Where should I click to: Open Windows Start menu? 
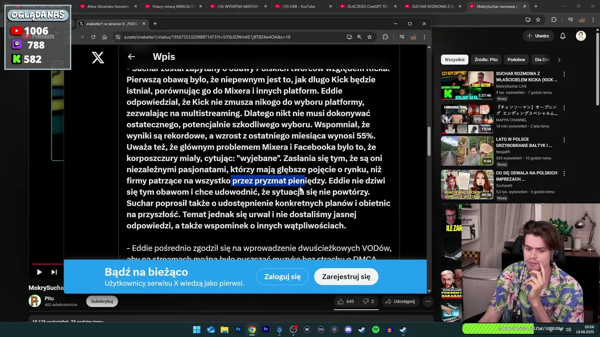coord(197,330)
